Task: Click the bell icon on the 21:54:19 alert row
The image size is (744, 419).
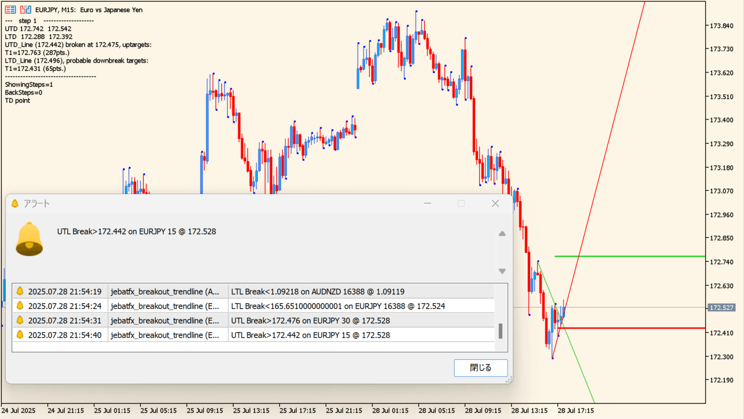Action: click(20, 292)
